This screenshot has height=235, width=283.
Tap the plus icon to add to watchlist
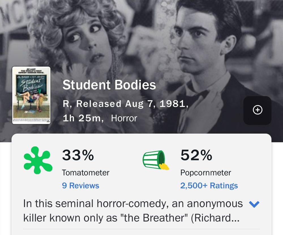[x=258, y=110]
